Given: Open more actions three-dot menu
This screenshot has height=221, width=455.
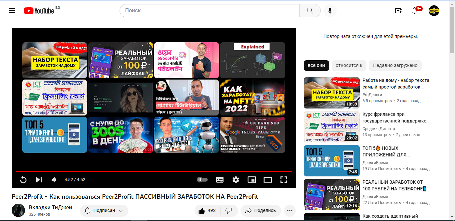Looking at the screenshot, I should 290,211.
